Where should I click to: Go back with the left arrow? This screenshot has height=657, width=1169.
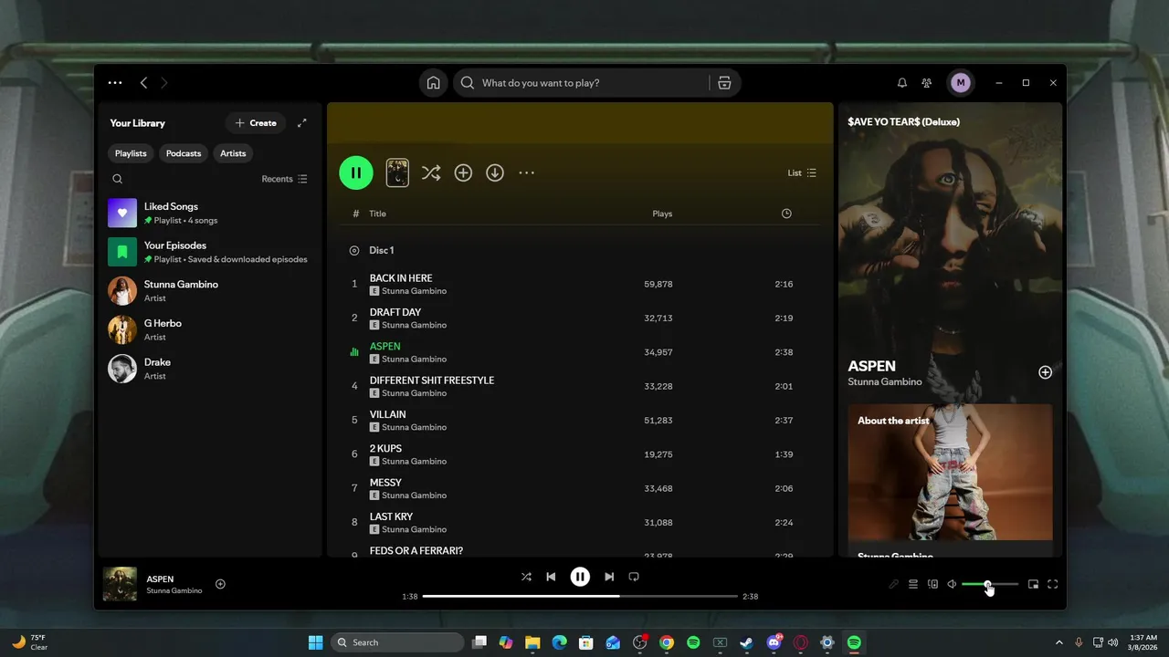tap(143, 83)
